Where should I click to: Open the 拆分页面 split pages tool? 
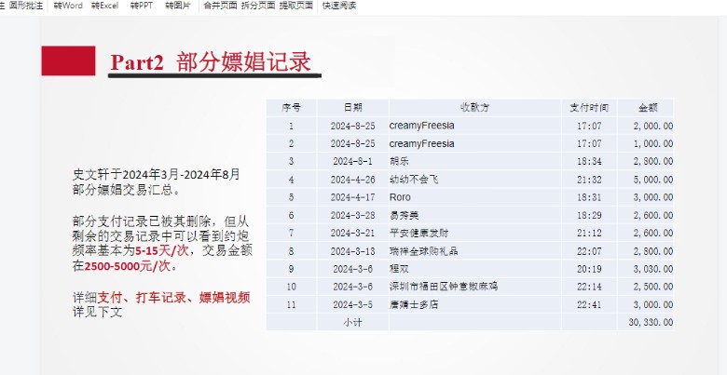pos(258,6)
